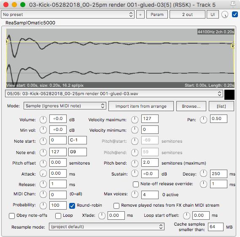This screenshot has width=240, height=237.
Task: Click Import item from arrange button
Action: coord(141,106)
